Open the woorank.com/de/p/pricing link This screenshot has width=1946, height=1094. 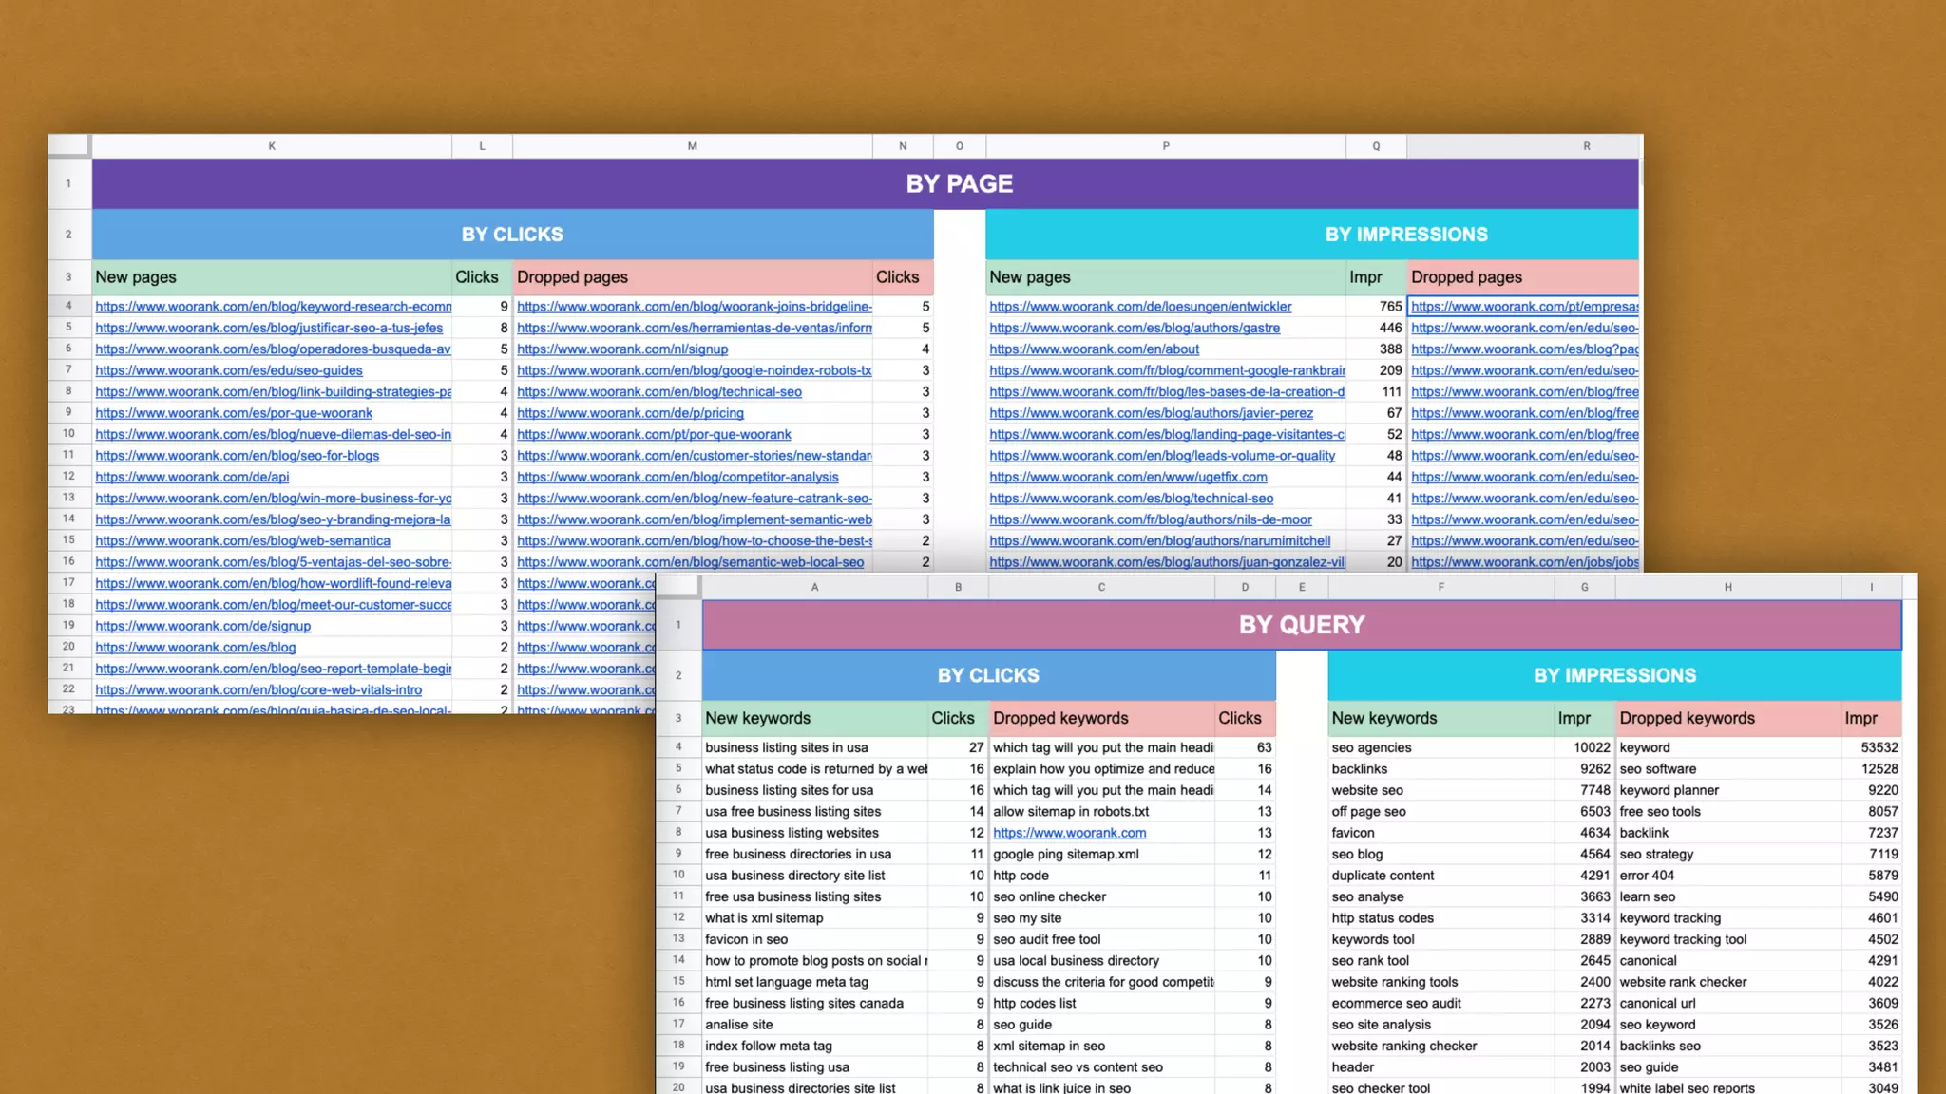pos(630,413)
